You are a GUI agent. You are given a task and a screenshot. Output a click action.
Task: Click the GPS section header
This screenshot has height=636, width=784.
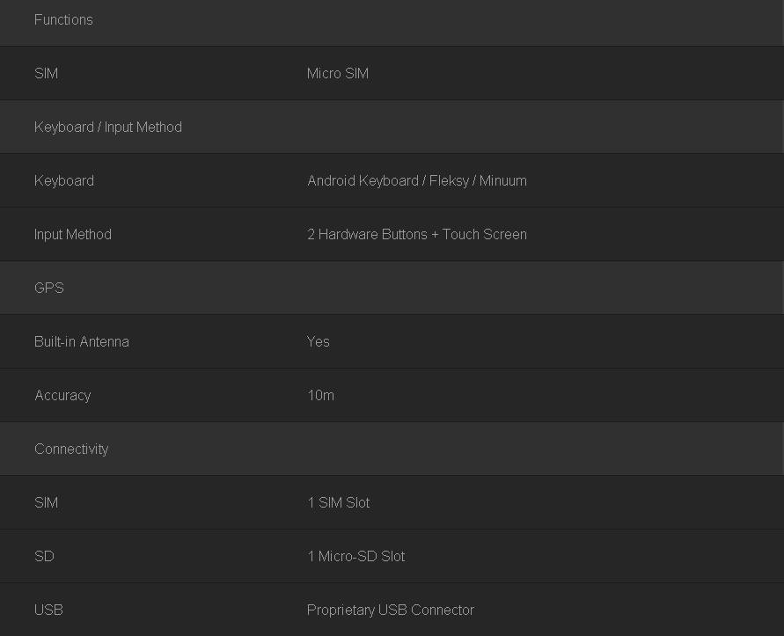point(49,288)
